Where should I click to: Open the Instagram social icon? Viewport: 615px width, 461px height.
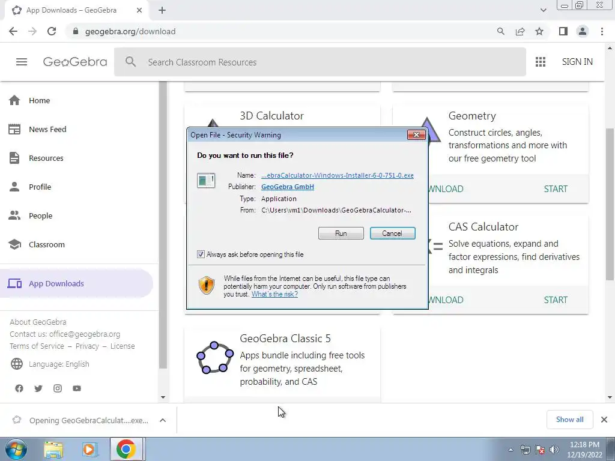(x=58, y=388)
